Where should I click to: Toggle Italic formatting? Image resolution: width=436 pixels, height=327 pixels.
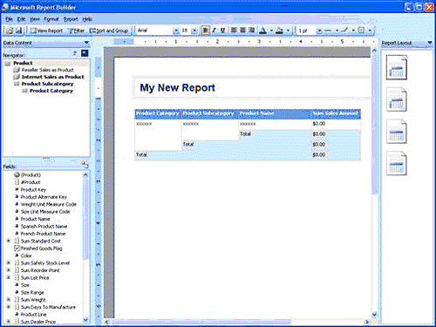coord(215,31)
